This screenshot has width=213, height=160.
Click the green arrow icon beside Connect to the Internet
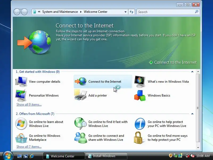click(x=151, y=62)
